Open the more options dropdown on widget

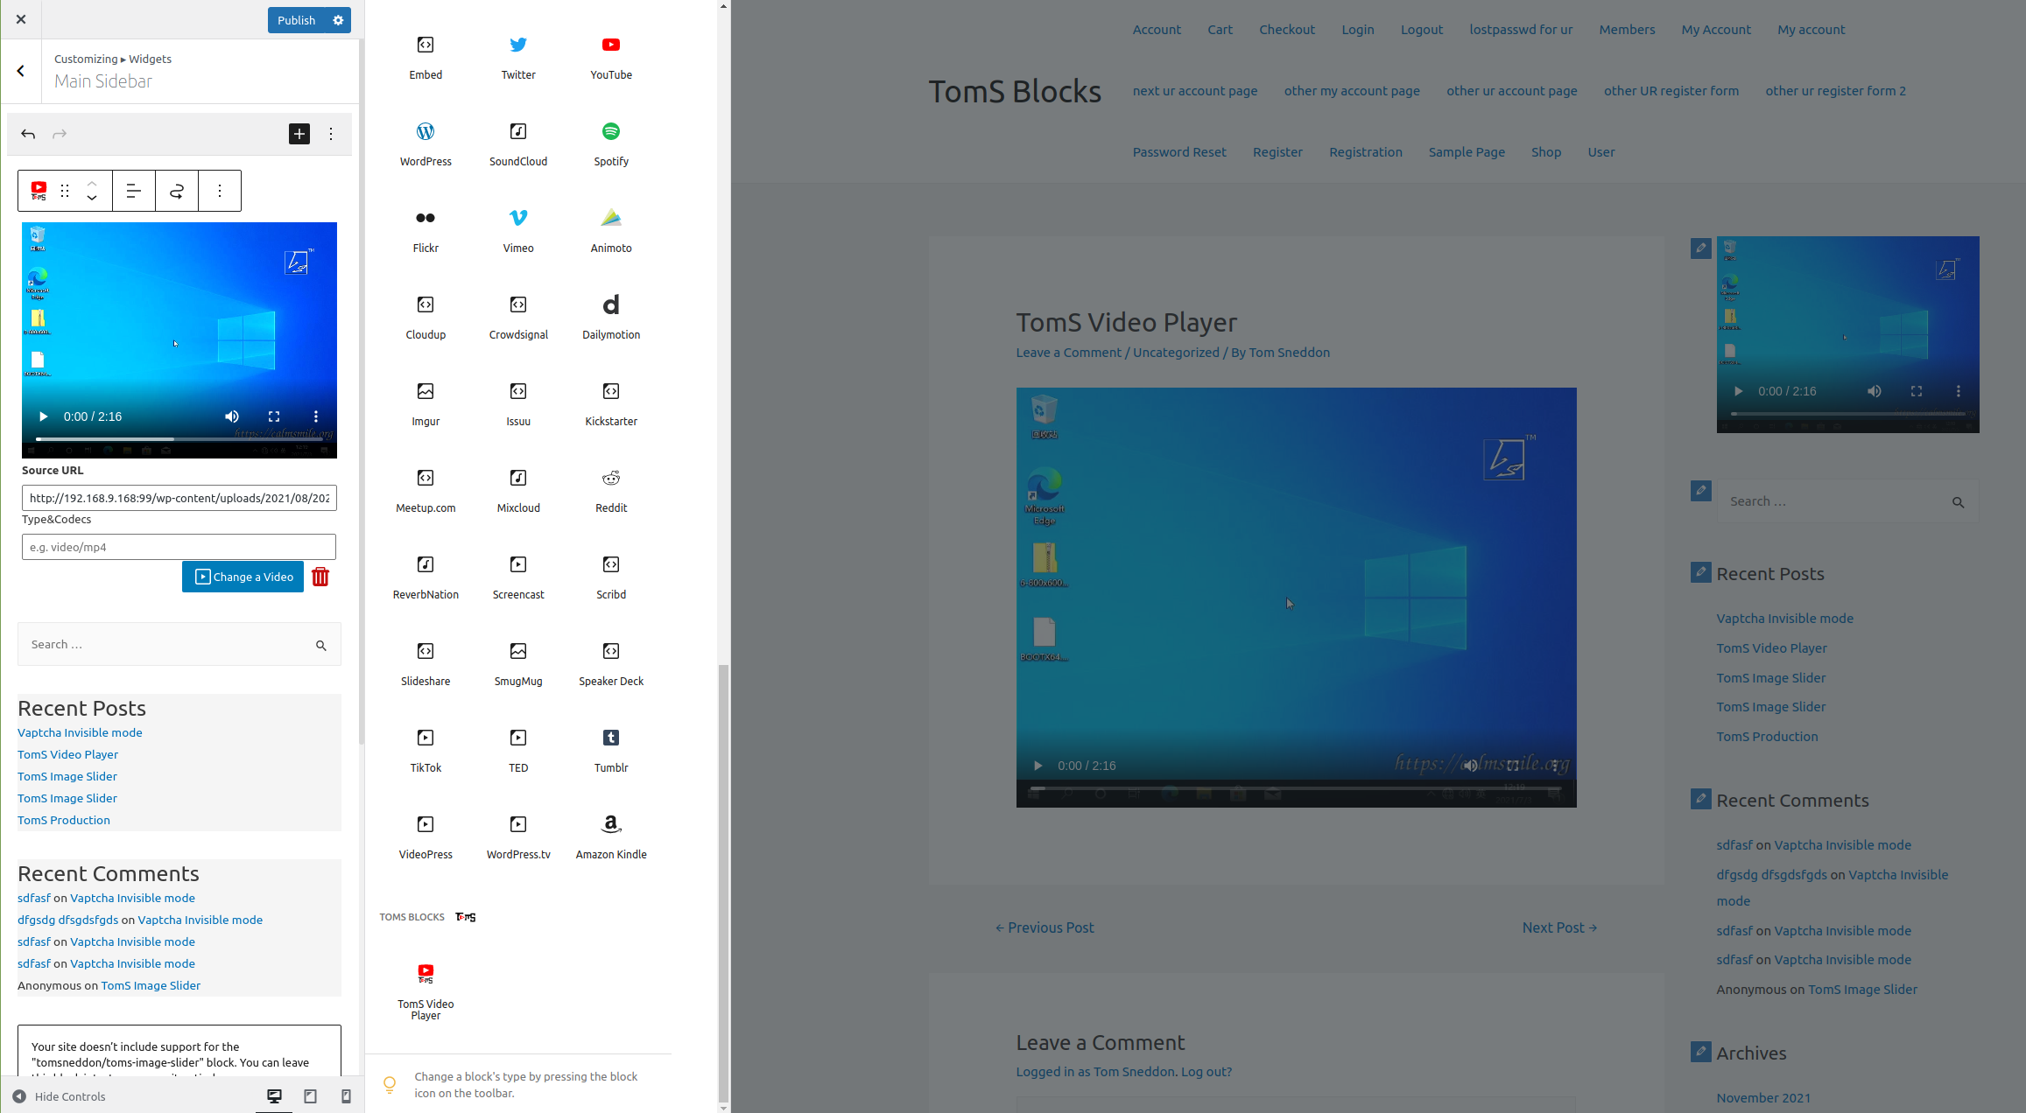pos(220,191)
